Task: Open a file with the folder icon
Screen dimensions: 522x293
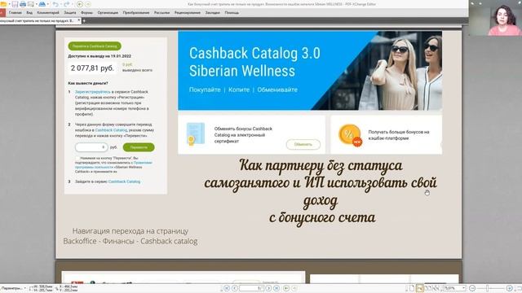Action: [3, 4]
